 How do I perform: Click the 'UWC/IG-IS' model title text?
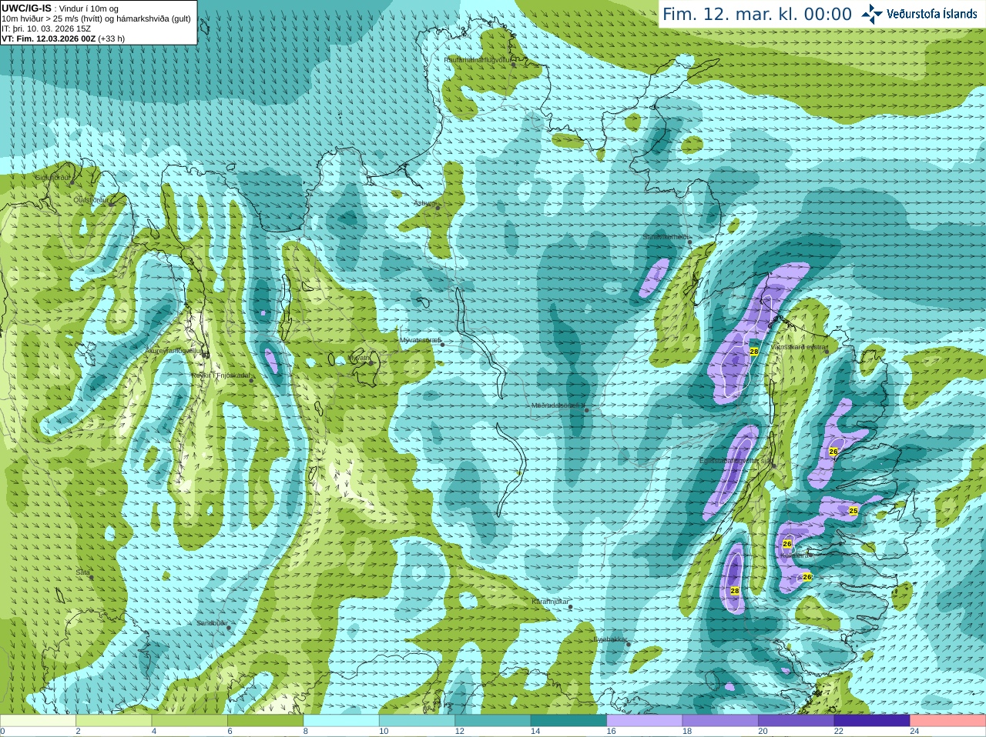(26, 8)
